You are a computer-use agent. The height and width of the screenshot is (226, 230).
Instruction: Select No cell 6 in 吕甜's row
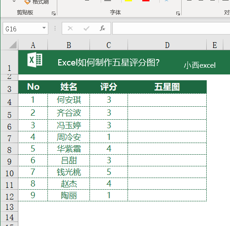coord(33,160)
